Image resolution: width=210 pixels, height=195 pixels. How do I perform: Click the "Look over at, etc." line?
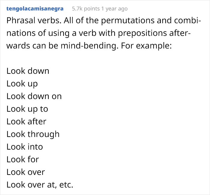[x=40, y=185]
